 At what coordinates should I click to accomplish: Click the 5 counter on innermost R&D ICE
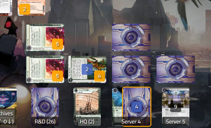coord(58,76)
